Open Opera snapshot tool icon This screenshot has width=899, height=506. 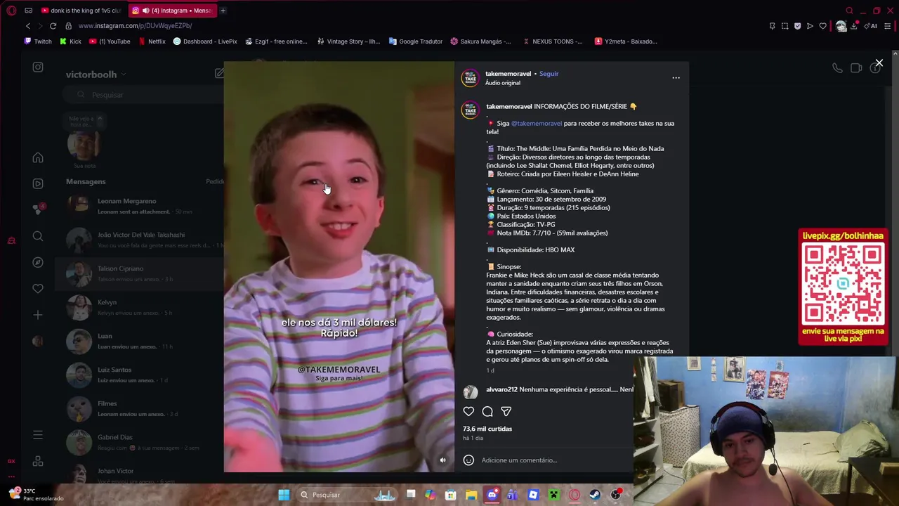coord(785,26)
